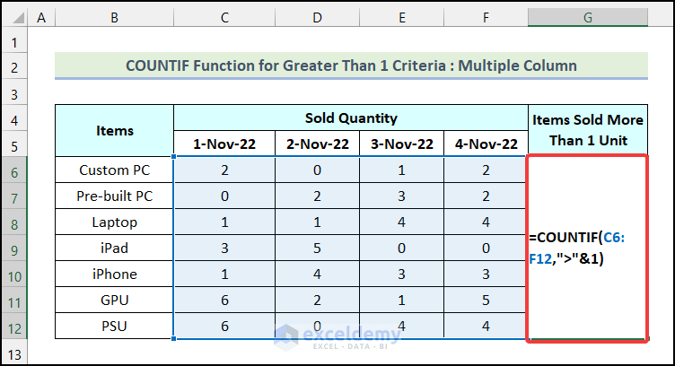
Task: Click the select-all corner triangle
Action: [x=14, y=17]
